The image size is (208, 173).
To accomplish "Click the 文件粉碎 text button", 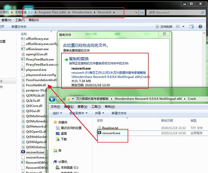I will (x=166, y=27).
